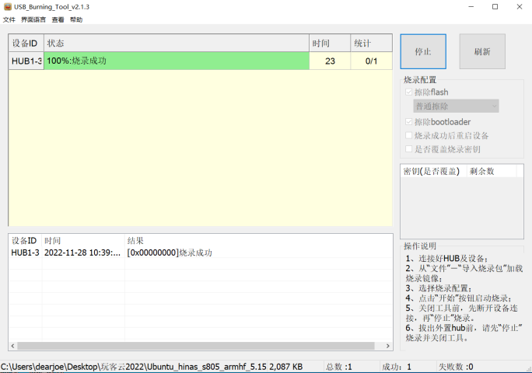Click the 100%:烧录成功 progress bar
The height and width of the screenshot is (373, 532).
click(177, 61)
